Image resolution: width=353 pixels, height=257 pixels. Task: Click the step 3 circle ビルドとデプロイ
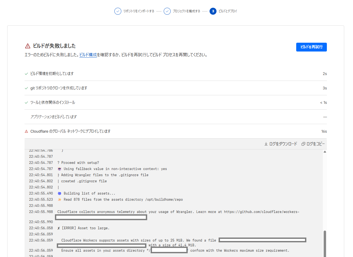[x=213, y=11]
